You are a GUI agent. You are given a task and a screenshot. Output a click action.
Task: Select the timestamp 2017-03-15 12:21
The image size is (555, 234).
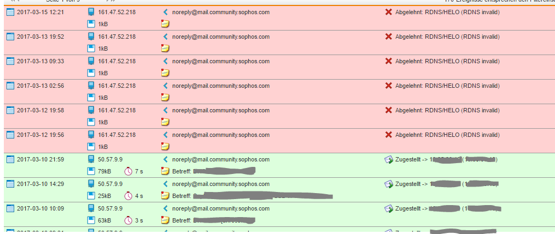40,12
